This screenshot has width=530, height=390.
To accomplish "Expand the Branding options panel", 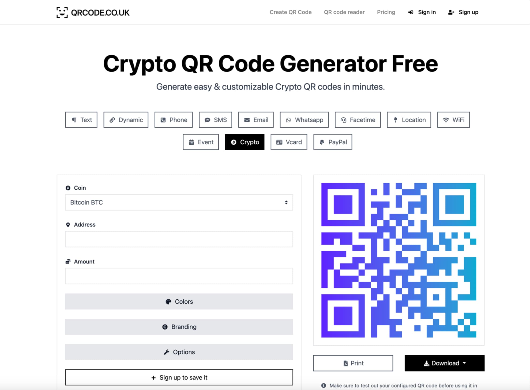I will click(x=179, y=327).
